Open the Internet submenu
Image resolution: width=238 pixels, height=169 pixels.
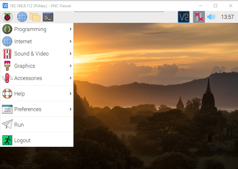[x=37, y=41]
